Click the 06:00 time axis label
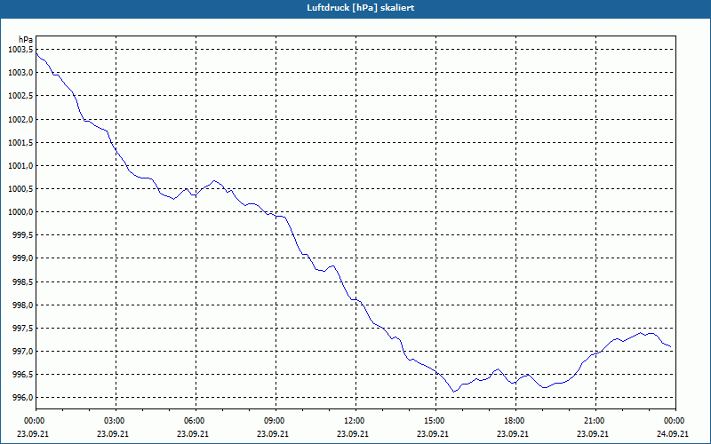 click(x=196, y=421)
